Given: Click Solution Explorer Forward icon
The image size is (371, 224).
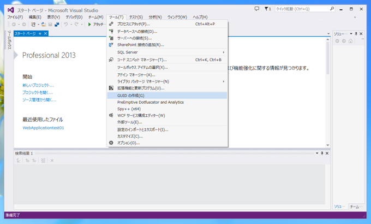Looking at the screenshot, I should [x=344, y=41].
